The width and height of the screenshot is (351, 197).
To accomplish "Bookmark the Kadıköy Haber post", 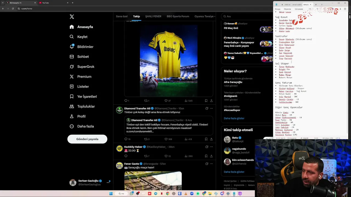I will [x=206, y=156].
